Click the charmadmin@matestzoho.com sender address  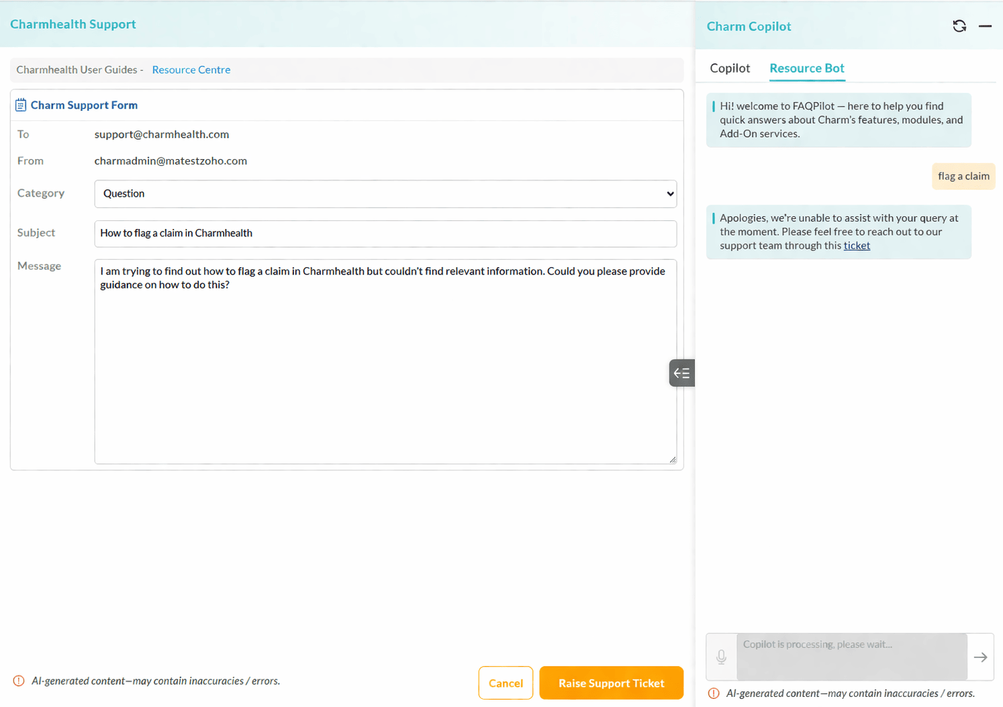point(171,161)
